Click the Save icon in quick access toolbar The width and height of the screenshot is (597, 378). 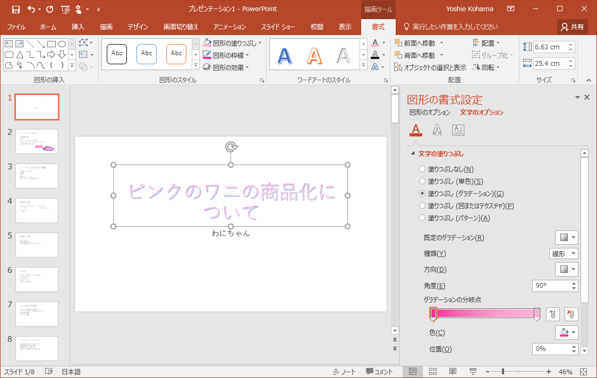pos(15,9)
